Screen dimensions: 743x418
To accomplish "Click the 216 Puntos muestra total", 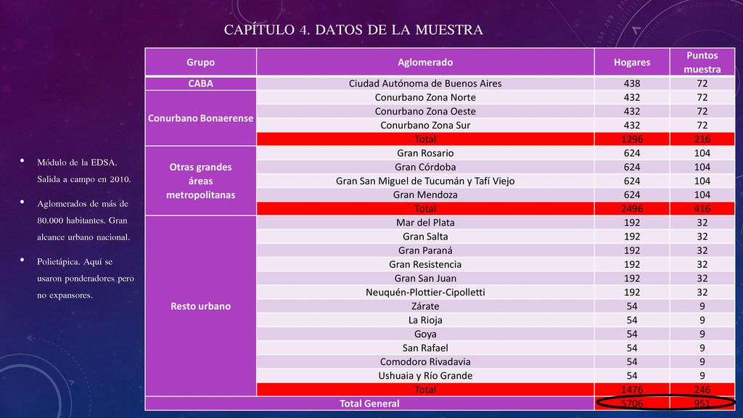I will [x=702, y=139].
